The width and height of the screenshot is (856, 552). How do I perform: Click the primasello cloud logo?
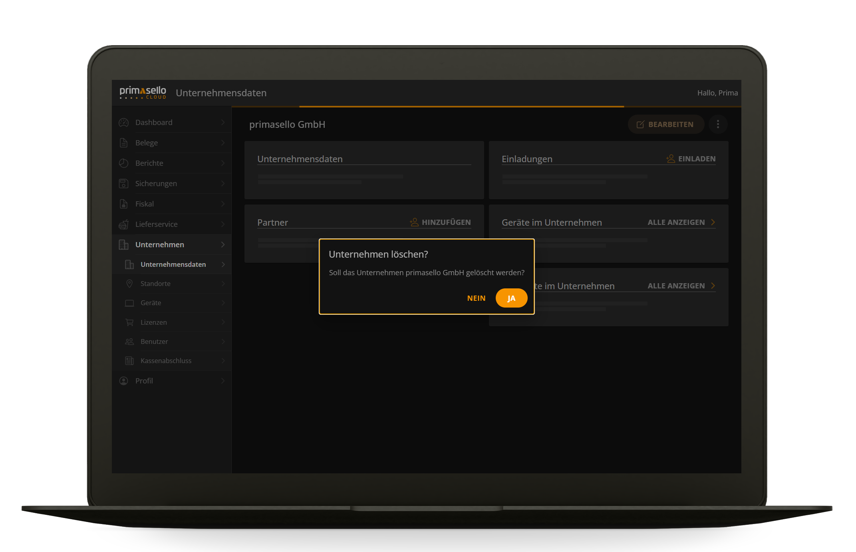143,92
